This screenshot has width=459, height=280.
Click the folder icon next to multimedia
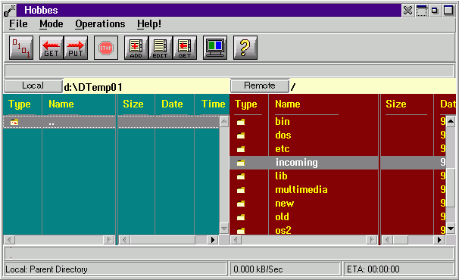(241, 190)
